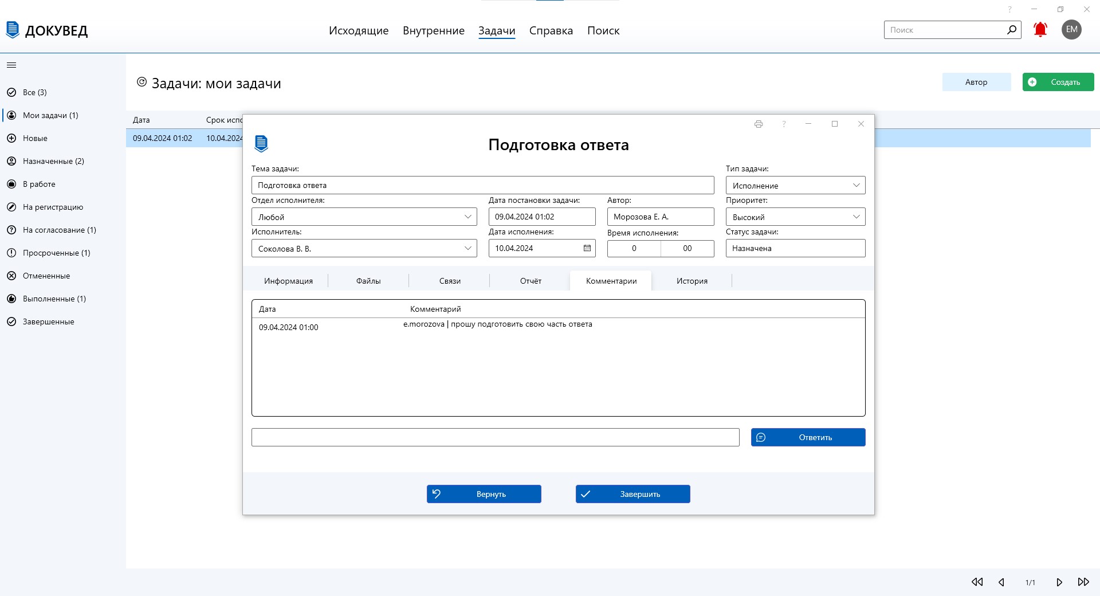Open На согласование (1) filter
The width and height of the screenshot is (1100, 596).
point(63,230)
